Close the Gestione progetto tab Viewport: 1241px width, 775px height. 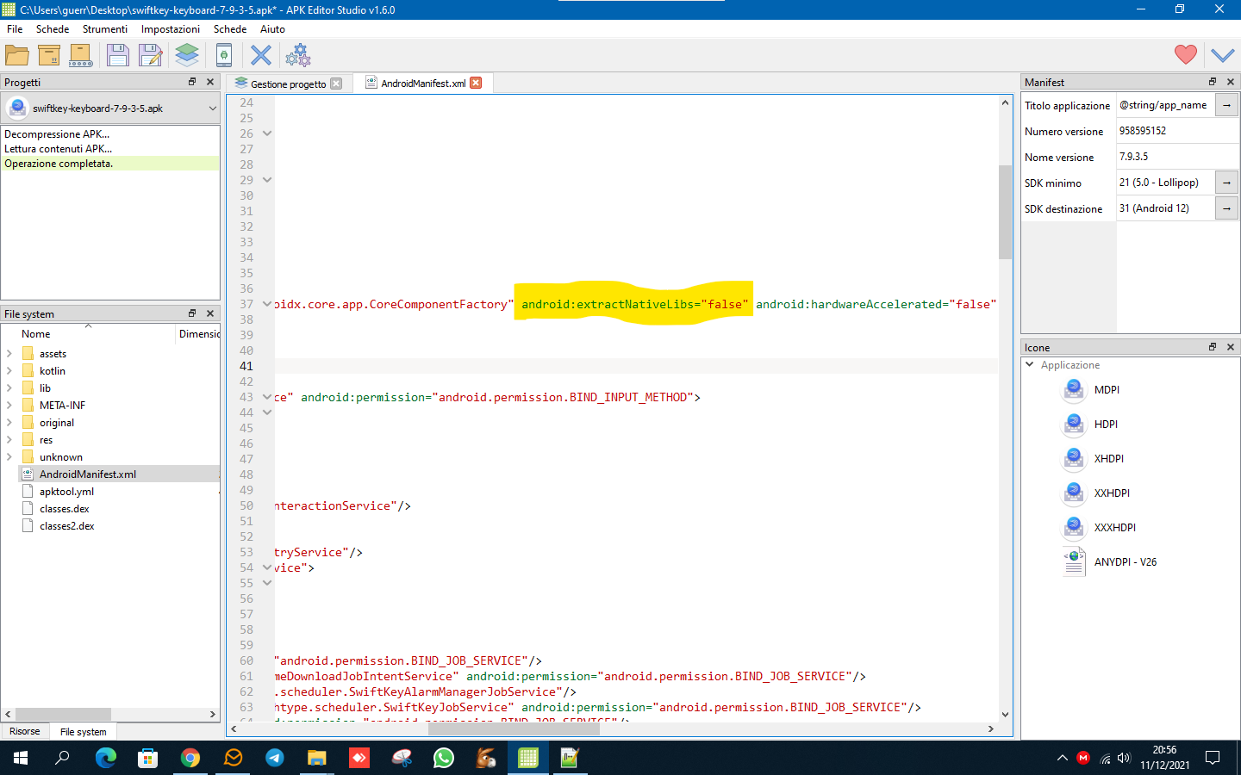[x=336, y=84]
